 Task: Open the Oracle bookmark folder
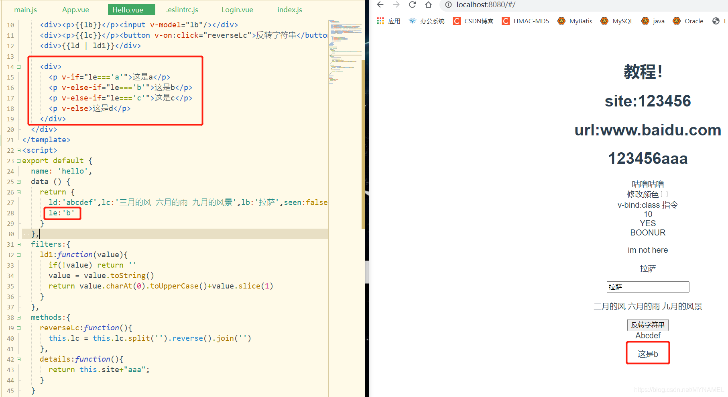pyautogui.click(x=688, y=21)
